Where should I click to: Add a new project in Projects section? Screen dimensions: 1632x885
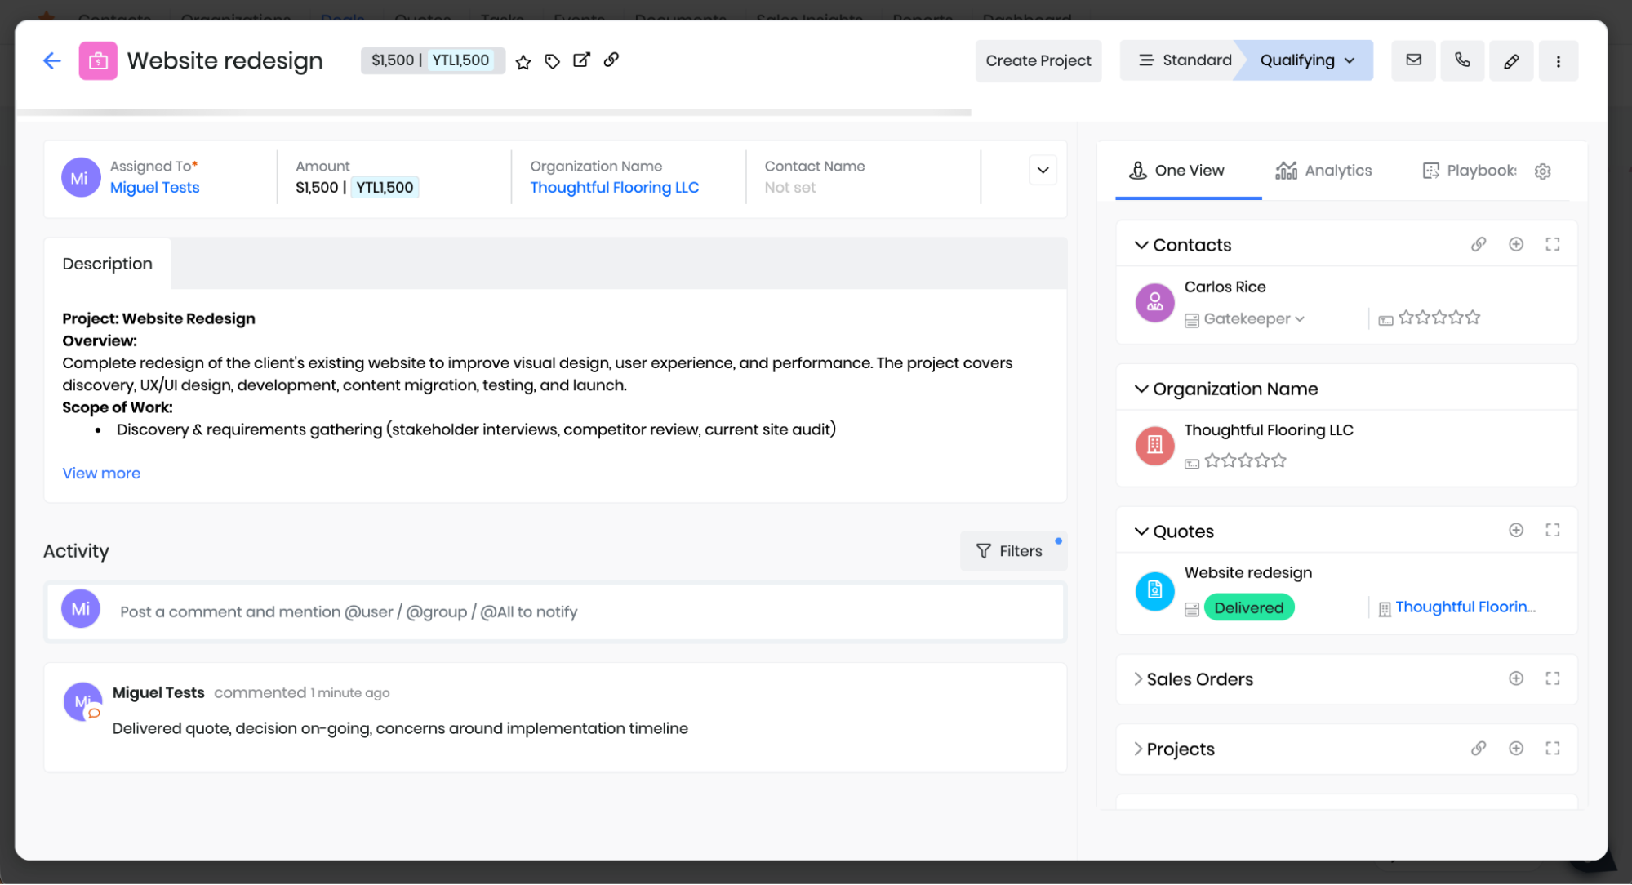coord(1516,749)
